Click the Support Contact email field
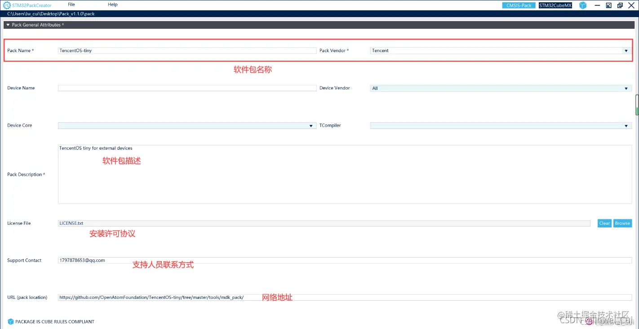 click(x=345, y=261)
